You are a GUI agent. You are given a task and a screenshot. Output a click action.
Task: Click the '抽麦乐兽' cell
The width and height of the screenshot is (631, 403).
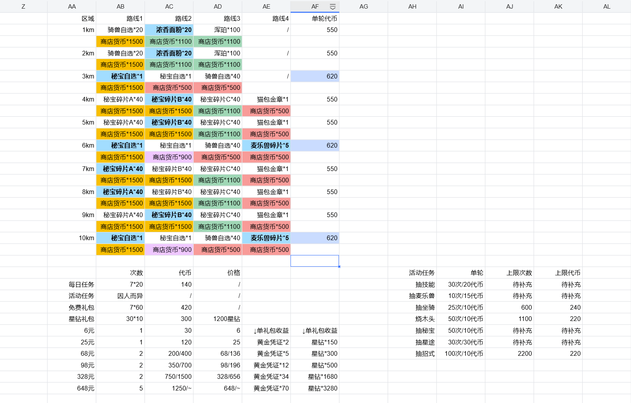pos(412,296)
